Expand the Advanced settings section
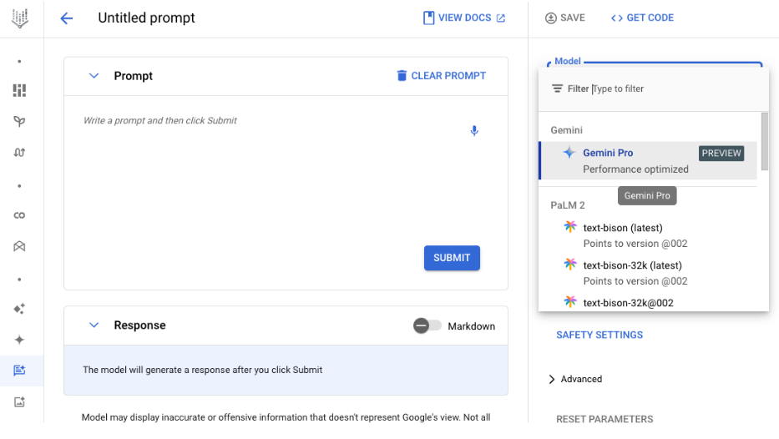The height and width of the screenshot is (439, 779). pos(575,379)
